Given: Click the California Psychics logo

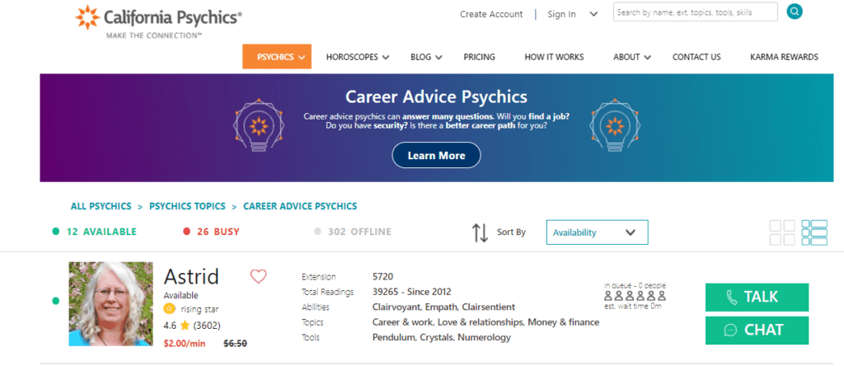Looking at the screenshot, I should [159, 21].
